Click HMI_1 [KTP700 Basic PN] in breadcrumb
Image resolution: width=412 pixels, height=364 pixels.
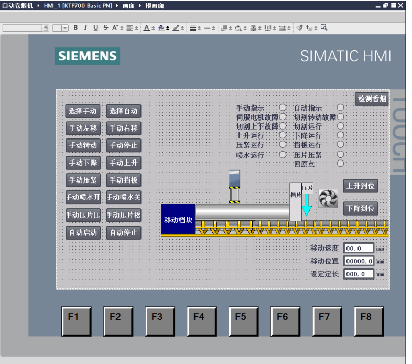[x=78, y=6]
